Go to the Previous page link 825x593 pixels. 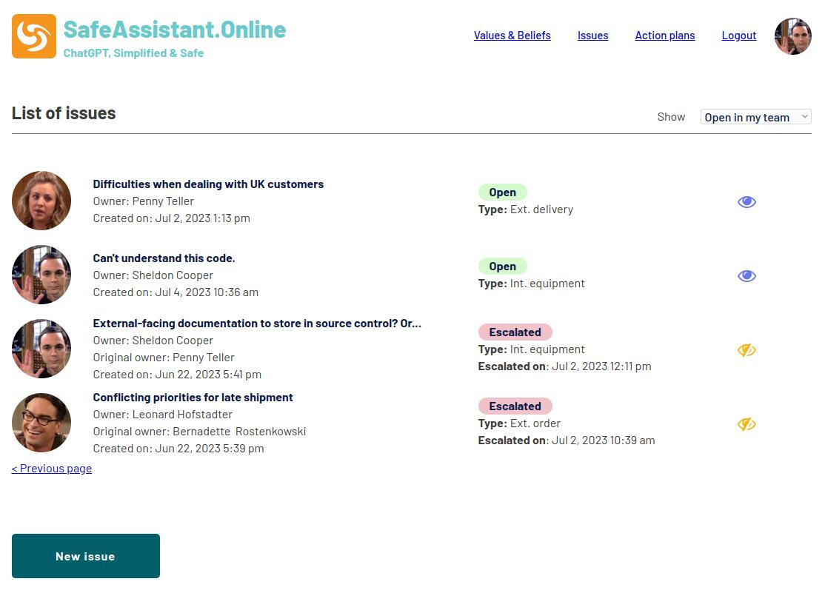click(x=52, y=468)
